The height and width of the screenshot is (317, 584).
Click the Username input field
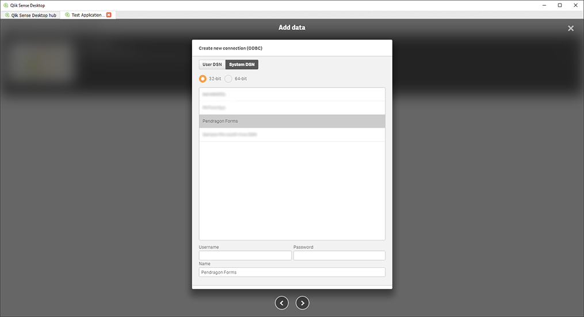[x=245, y=255]
